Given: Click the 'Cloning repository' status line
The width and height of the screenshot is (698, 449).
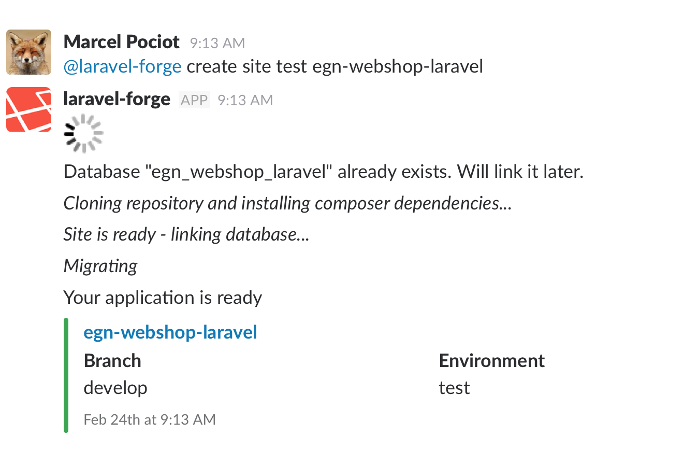Looking at the screenshot, I should point(287,203).
